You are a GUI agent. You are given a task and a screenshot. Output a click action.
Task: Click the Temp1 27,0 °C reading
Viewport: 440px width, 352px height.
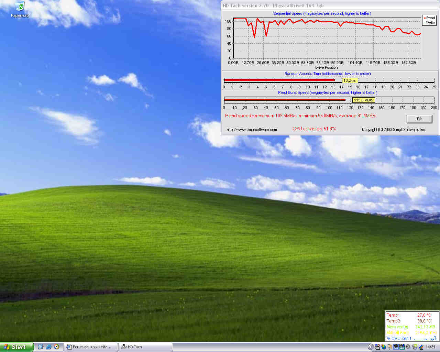point(409,315)
